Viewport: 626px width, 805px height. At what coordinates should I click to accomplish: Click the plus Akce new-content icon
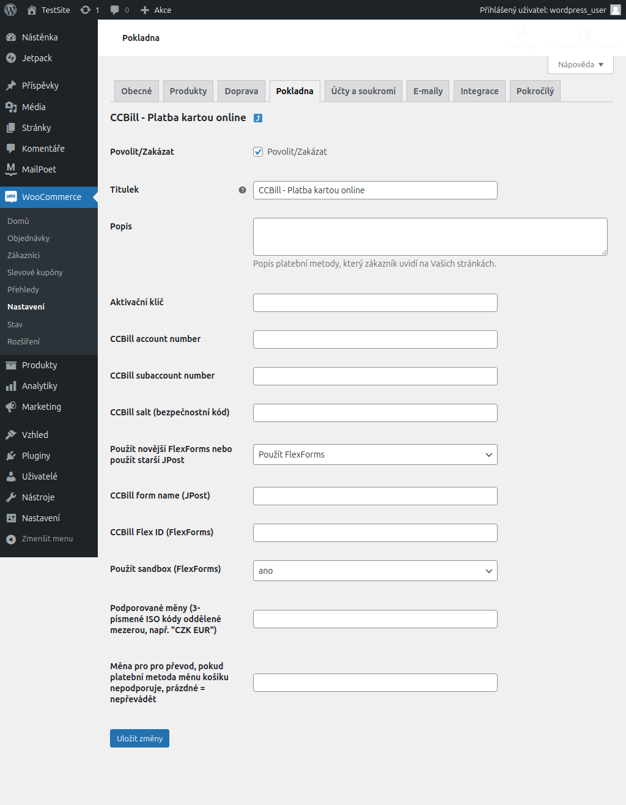pyautogui.click(x=145, y=10)
